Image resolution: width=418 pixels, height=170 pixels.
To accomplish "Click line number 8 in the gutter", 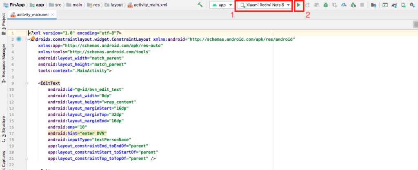I will [x=12, y=77].
